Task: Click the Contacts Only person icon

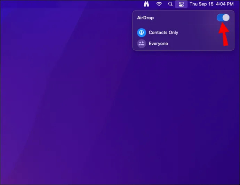Action: click(142, 32)
